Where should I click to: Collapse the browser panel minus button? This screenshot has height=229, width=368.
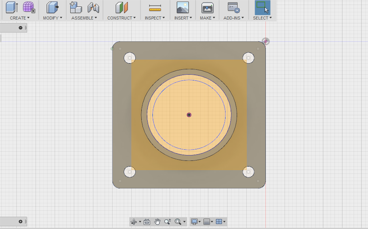coord(21,28)
